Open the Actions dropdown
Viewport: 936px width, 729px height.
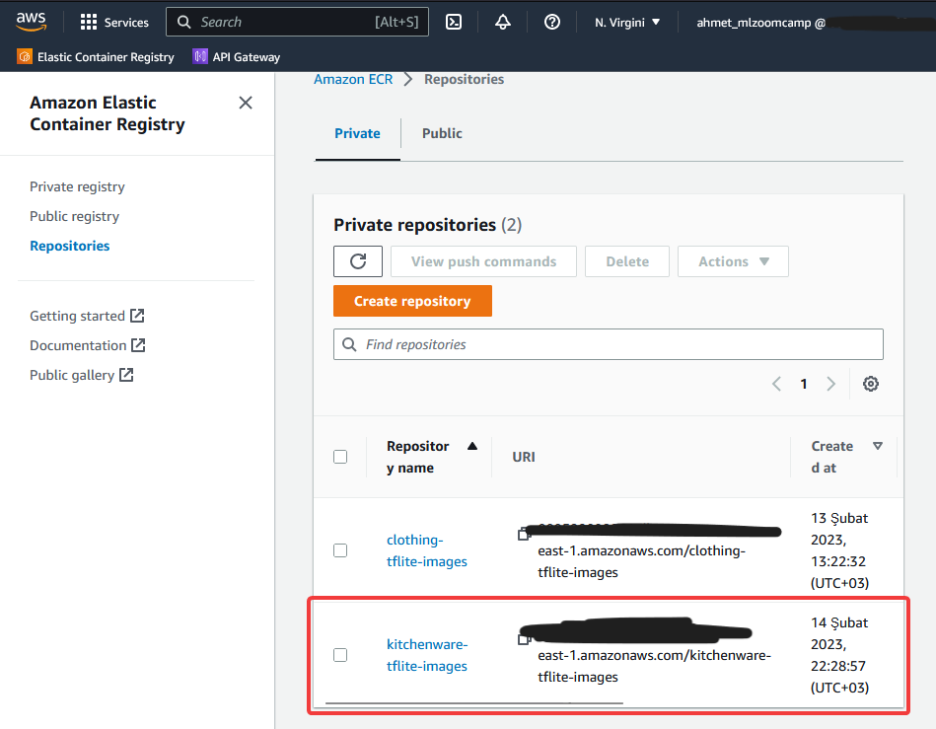pyautogui.click(x=733, y=261)
